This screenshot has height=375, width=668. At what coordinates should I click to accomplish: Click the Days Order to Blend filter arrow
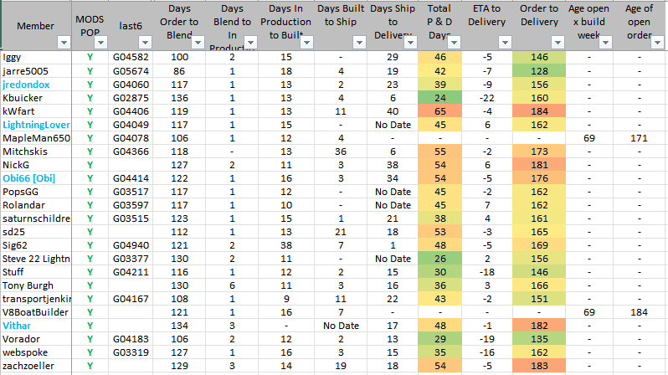point(198,42)
